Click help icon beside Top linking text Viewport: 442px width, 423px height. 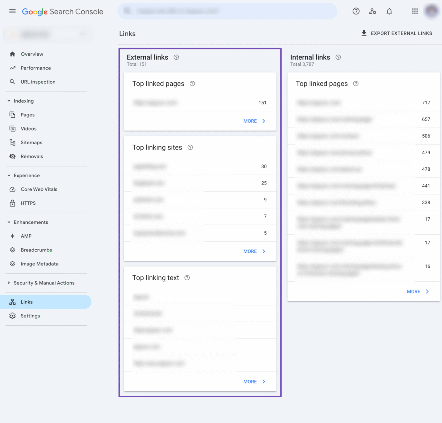click(187, 278)
